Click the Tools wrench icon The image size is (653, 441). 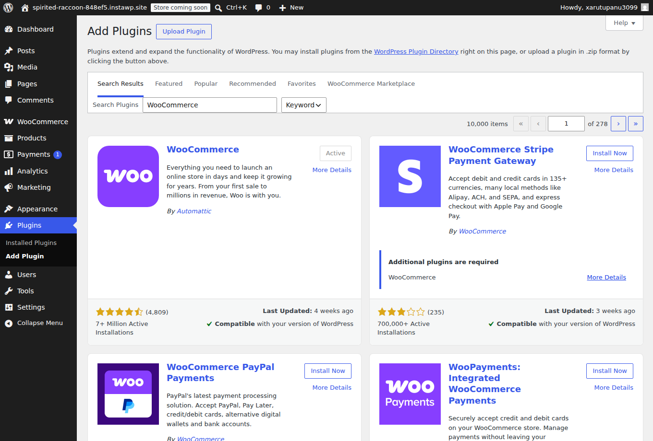coord(9,291)
